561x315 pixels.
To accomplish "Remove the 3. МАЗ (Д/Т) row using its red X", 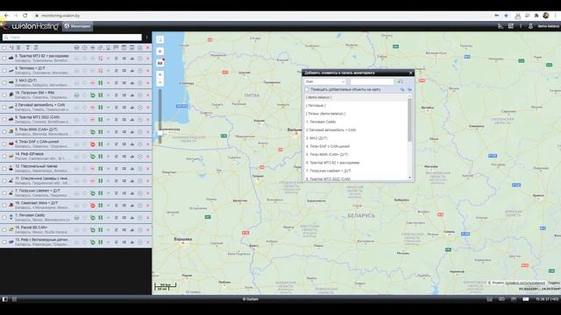I will pos(148,83).
